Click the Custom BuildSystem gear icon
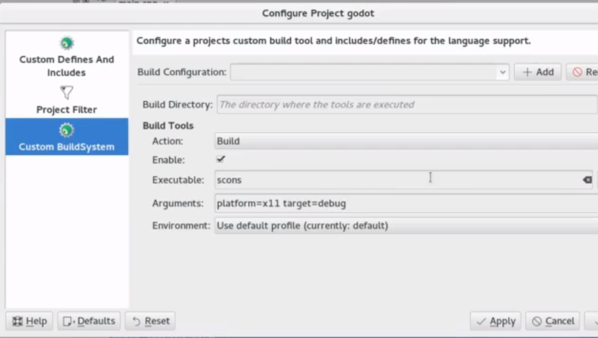 (67, 131)
